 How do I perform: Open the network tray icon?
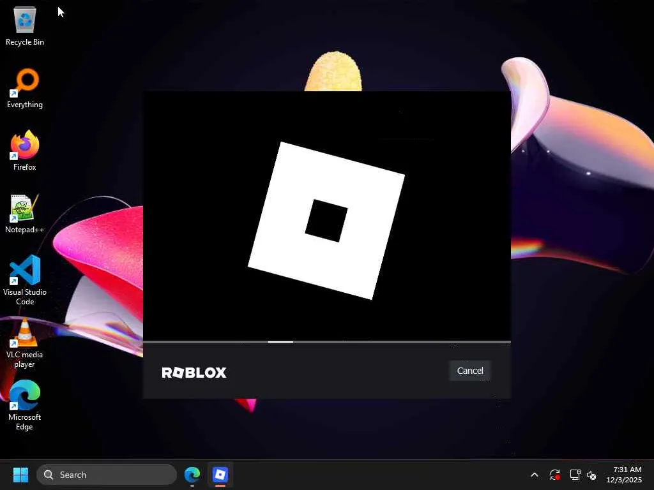pos(575,475)
